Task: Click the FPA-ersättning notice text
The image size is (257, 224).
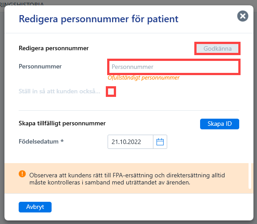Action: (x=127, y=179)
